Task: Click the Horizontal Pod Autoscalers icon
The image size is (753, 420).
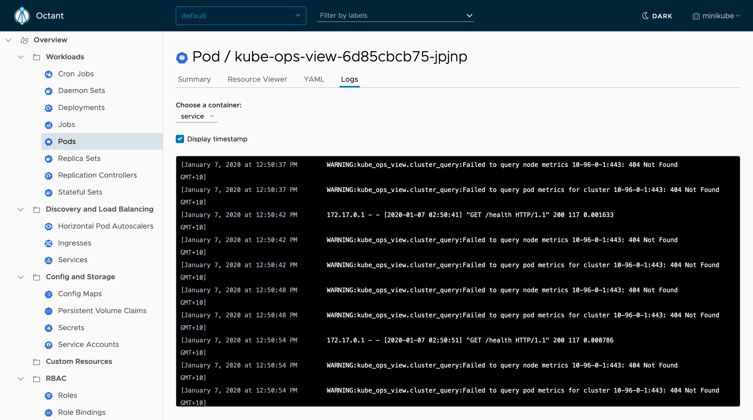Action: 49,226
